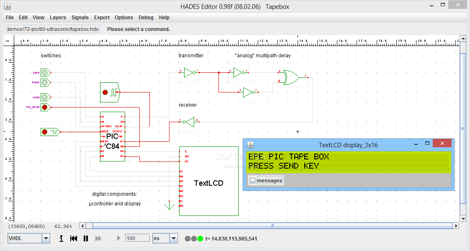Open the Export menu
The image size is (470, 251).
pos(102,18)
